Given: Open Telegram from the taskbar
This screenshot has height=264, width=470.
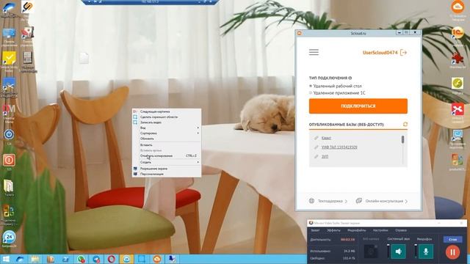Looking at the screenshot, I should point(96,259).
